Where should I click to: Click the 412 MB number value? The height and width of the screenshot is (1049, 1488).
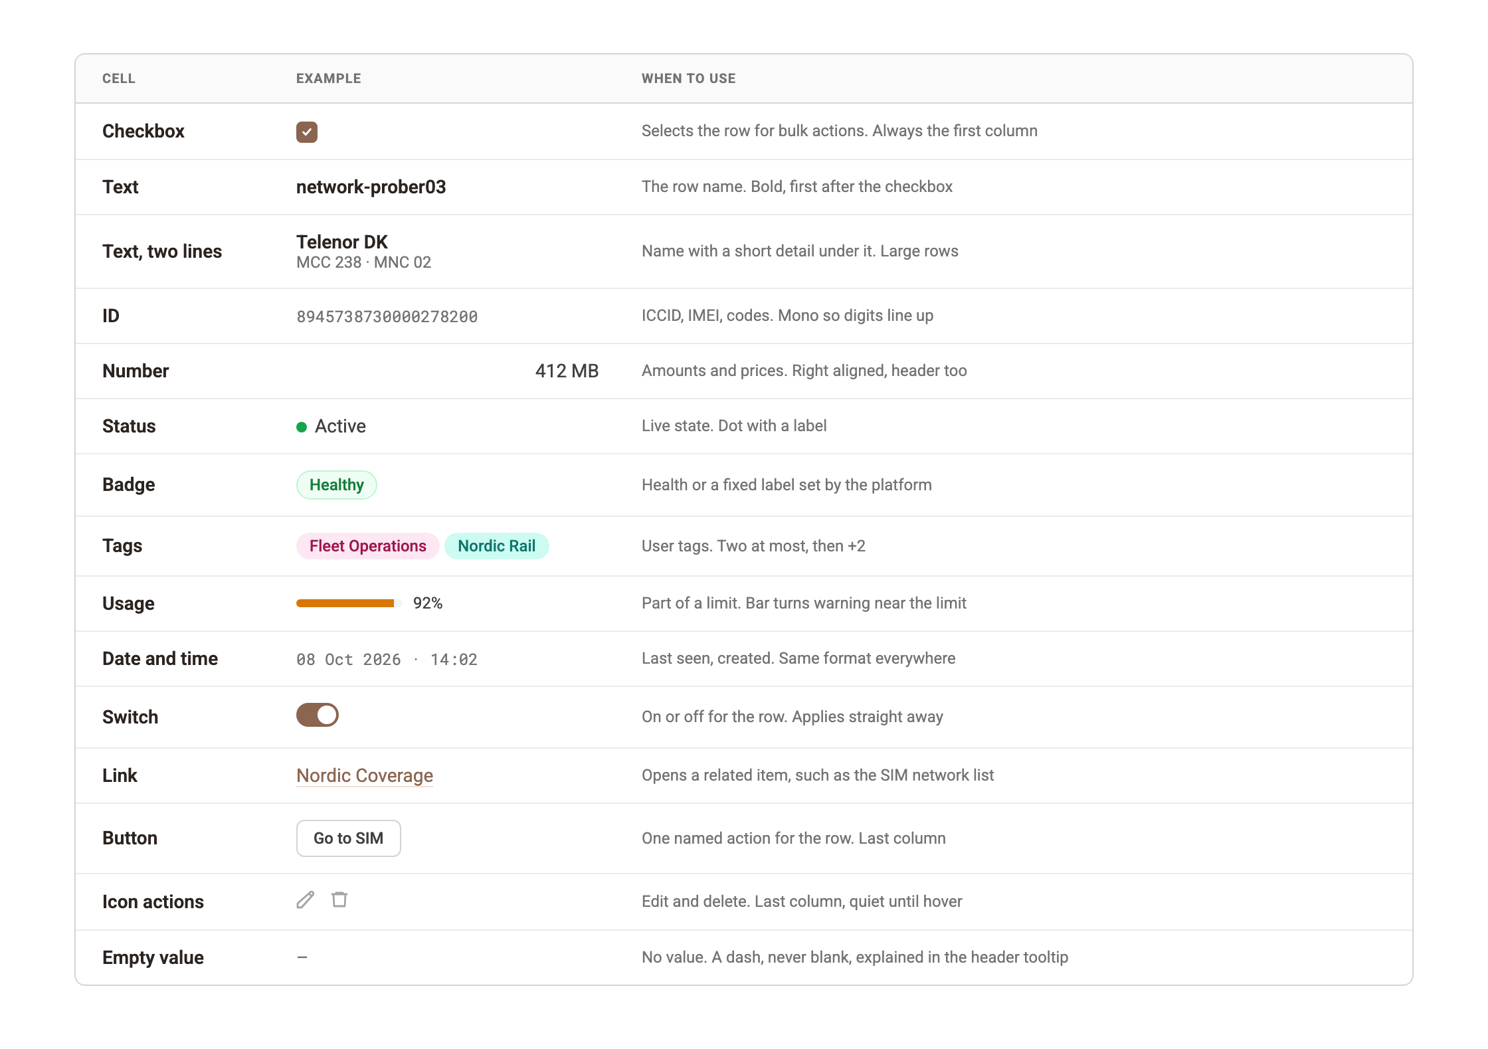tap(567, 371)
